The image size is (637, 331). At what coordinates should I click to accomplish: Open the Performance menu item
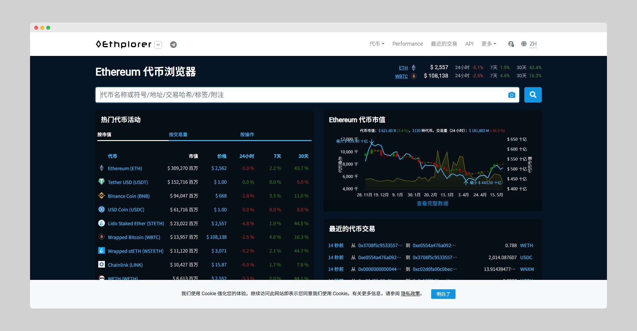pos(407,44)
